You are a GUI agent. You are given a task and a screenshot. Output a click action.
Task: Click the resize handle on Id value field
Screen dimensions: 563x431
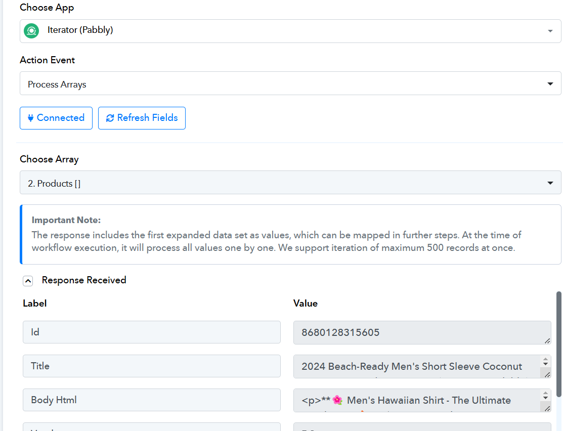(x=547, y=341)
